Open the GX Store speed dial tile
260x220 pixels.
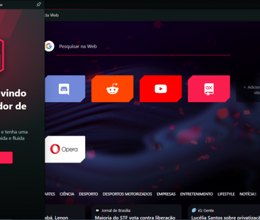point(209,89)
